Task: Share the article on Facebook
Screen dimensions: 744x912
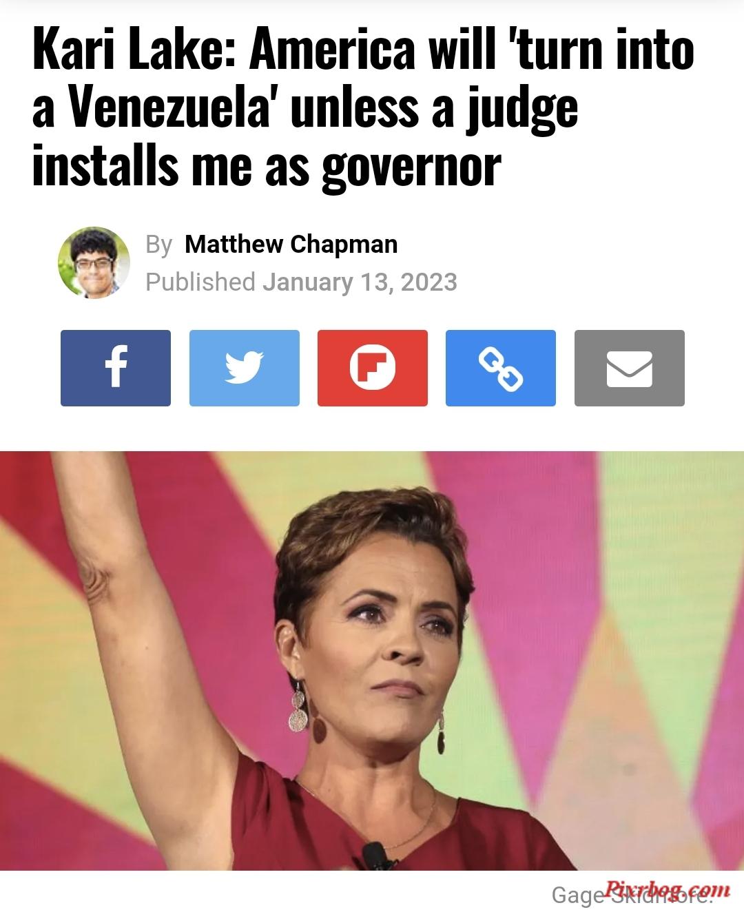Action: tap(116, 368)
